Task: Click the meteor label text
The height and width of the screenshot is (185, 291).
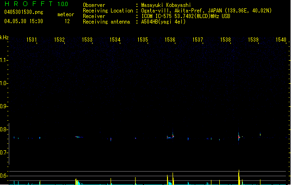Action: pyautogui.click(x=66, y=14)
